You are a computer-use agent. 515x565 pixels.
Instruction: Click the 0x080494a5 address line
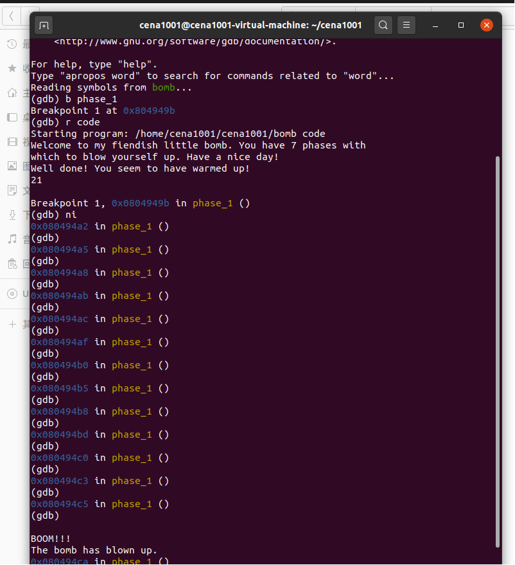100,249
